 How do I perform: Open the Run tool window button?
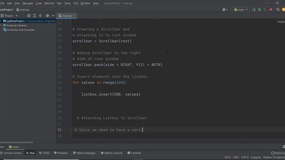(31, 153)
